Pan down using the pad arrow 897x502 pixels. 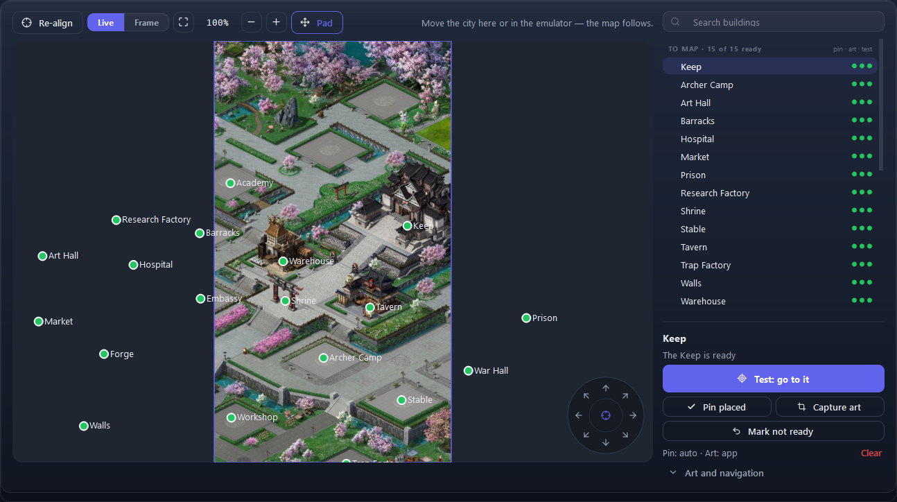606,442
